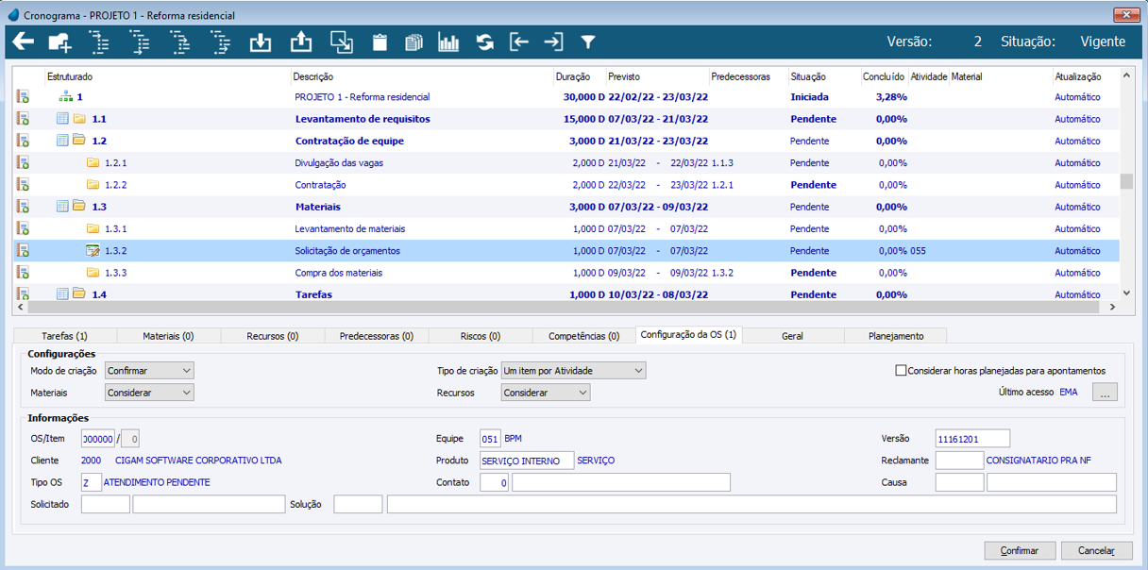
Task: Click the funnel filter icon
Action: pyautogui.click(x=588, y=42)
